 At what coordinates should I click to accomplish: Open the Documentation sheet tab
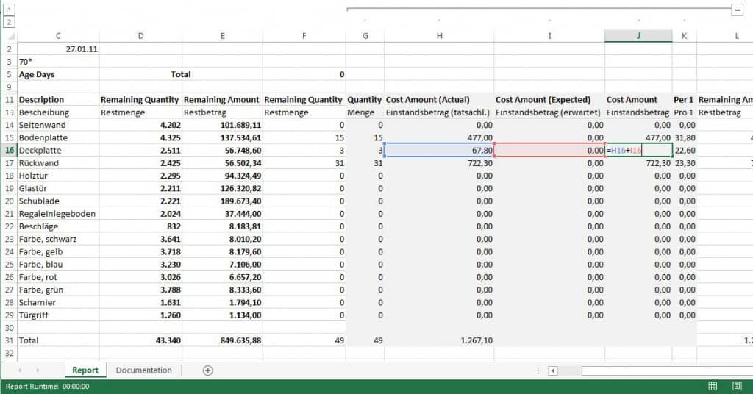click(x=143, y=370)
